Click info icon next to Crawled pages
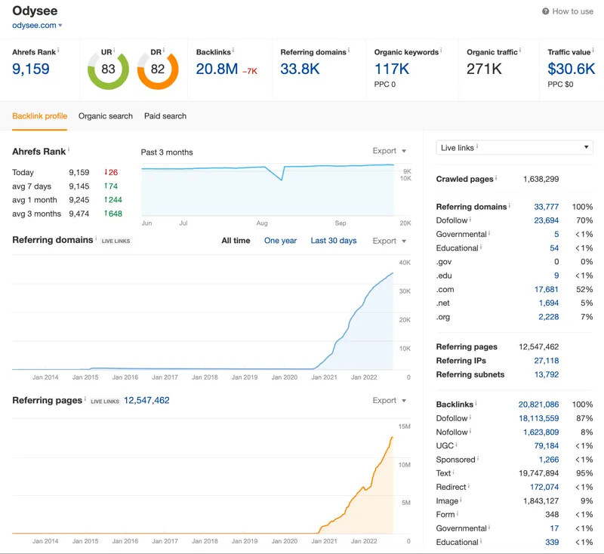Image resolution: width=604 pixels, height=554 pixels. tap(496, 177)
